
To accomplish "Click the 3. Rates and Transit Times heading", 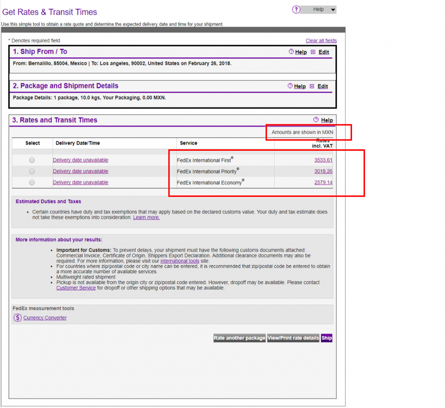I will click(54, 120).
